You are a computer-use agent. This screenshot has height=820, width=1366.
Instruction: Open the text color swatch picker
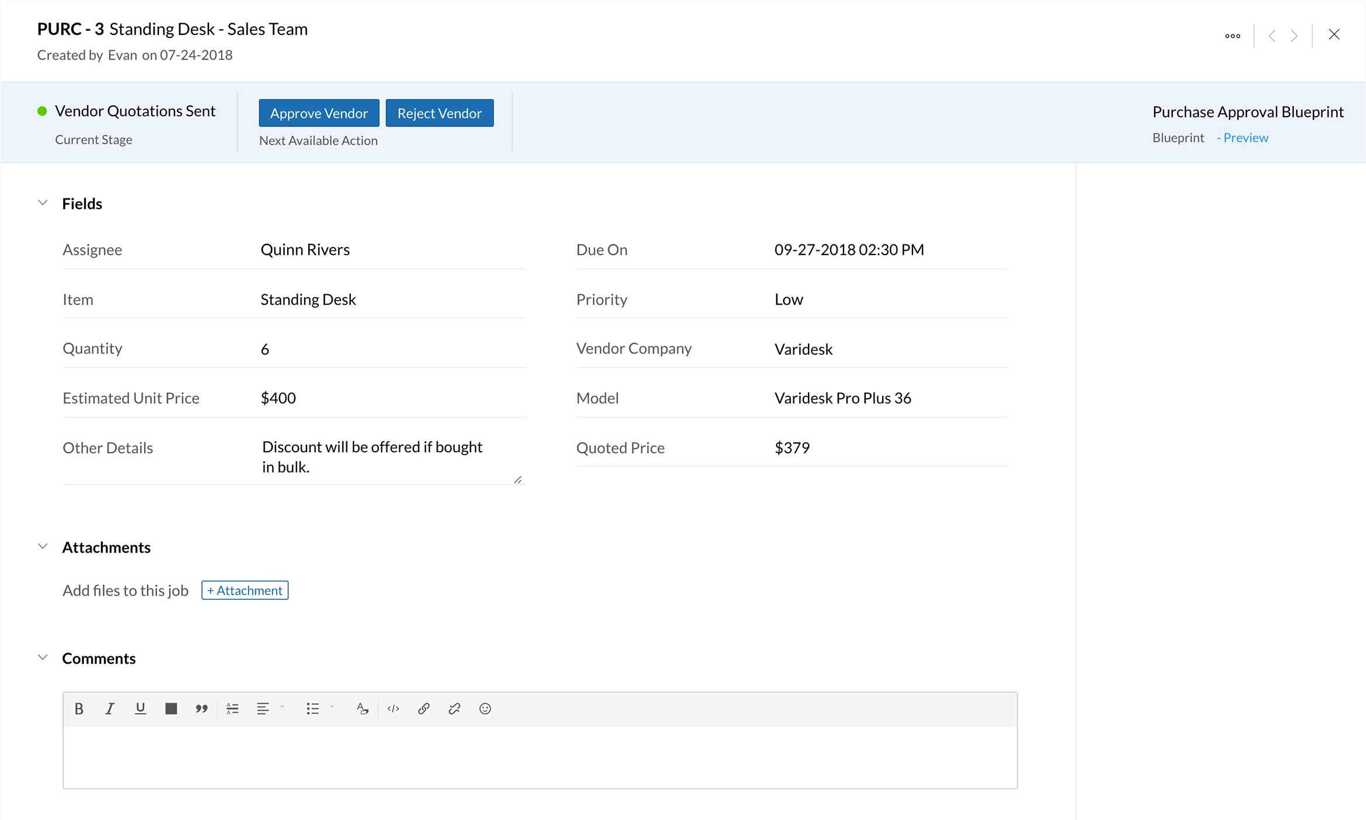[171, 709]
